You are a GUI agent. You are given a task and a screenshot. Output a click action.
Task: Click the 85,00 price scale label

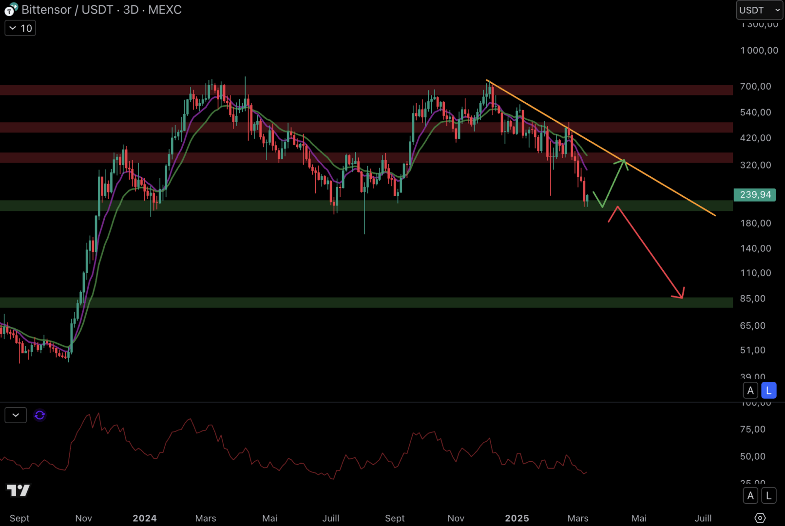click(753, 299)
